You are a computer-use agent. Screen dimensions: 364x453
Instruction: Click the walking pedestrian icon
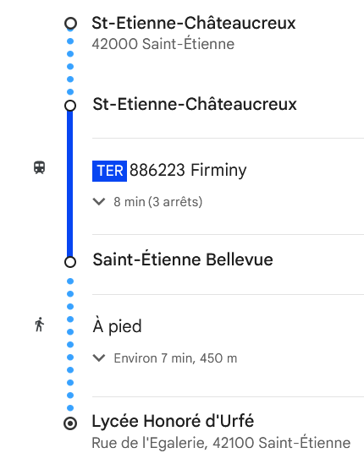pyautogui.click(x=39, y=325)
